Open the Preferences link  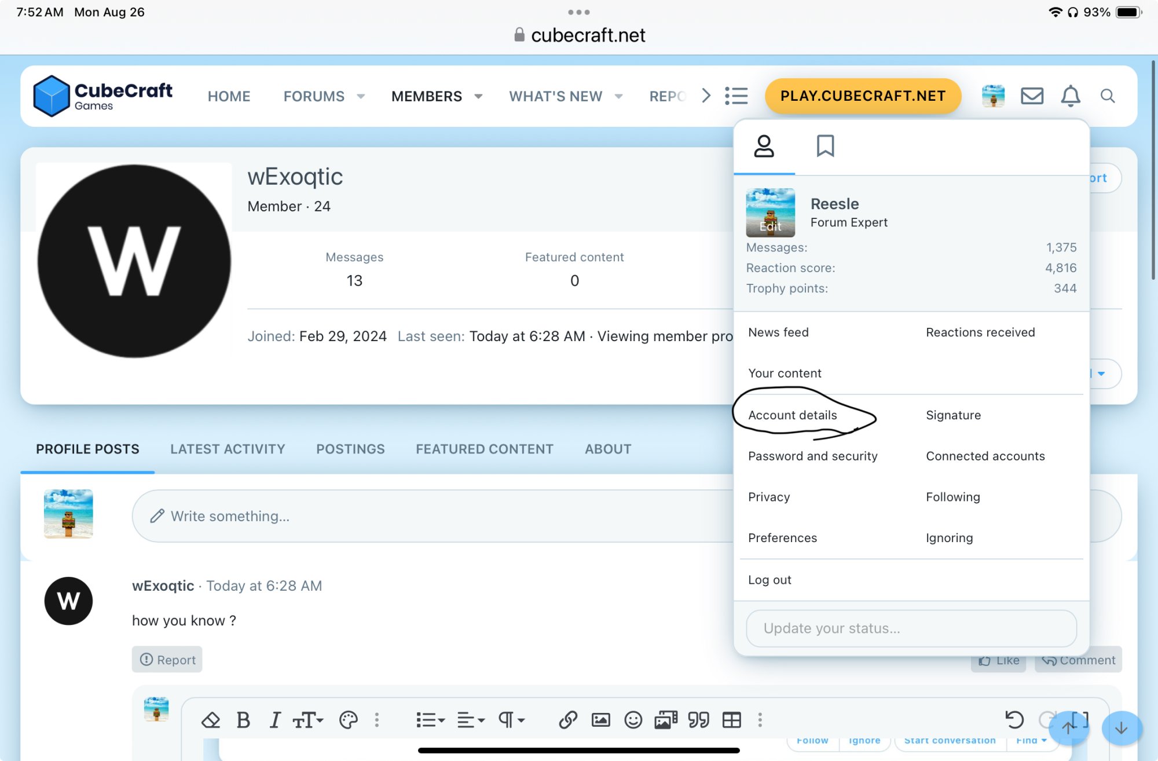(782, 538)
